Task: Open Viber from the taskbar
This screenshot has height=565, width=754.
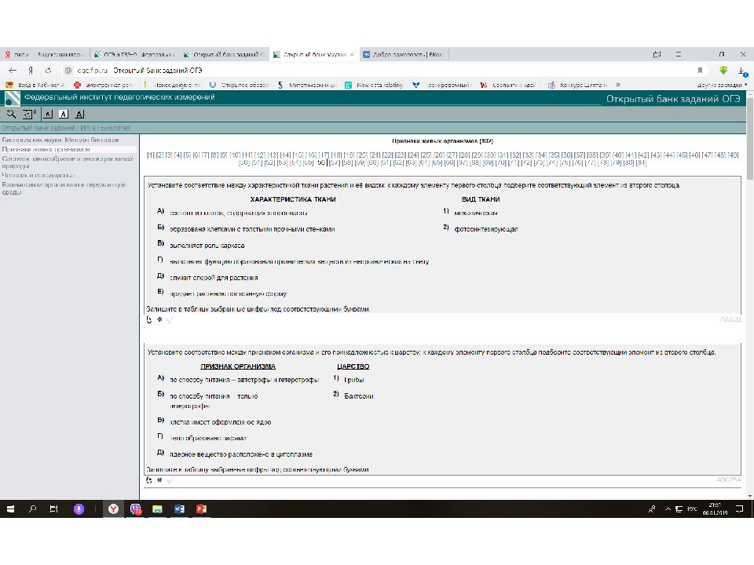Action: tap(136, 508)
